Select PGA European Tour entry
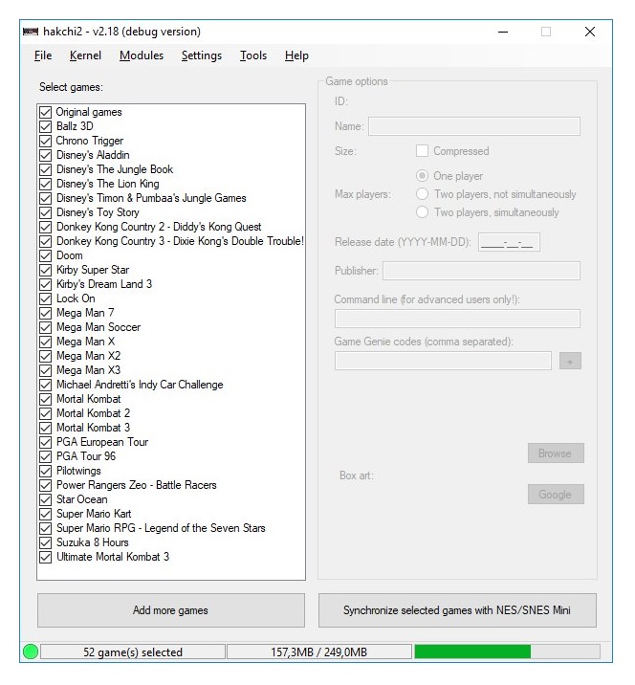635x685 pixels. click(x=102, y=442)
